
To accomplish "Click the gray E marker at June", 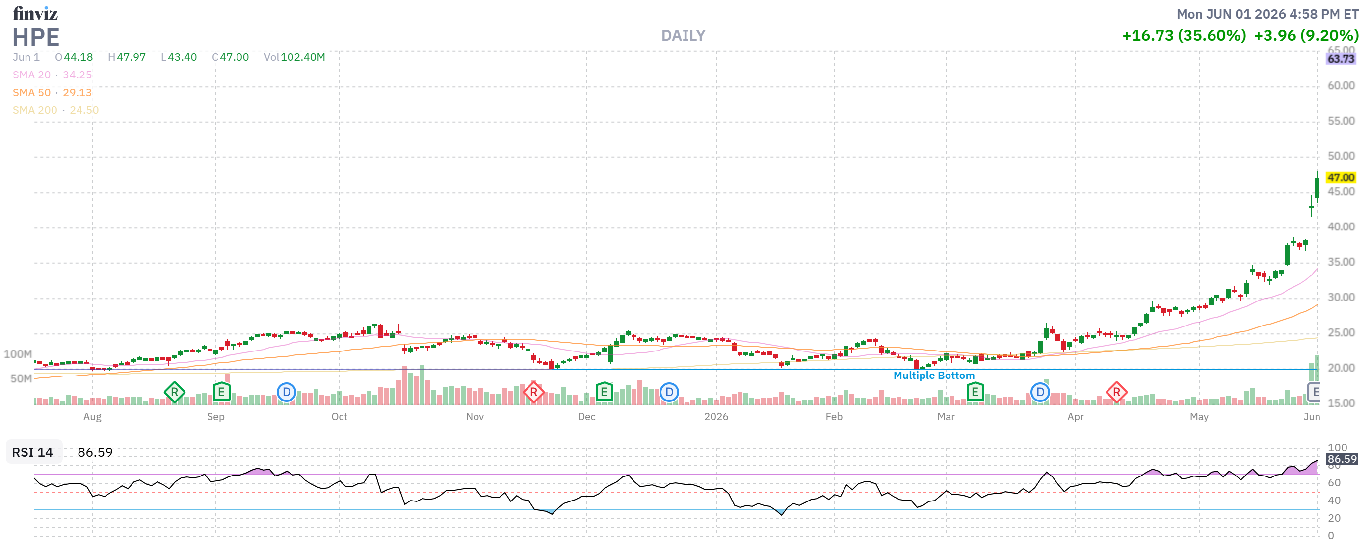I will (1314, 393).
